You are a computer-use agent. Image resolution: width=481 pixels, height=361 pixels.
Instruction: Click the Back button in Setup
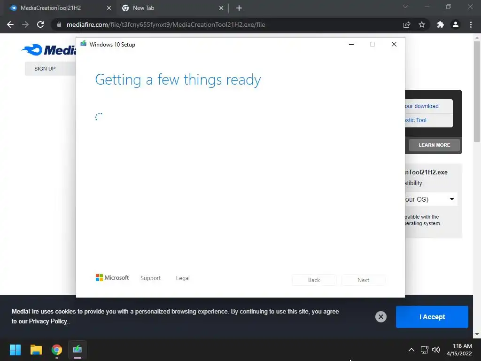[314, 280]
